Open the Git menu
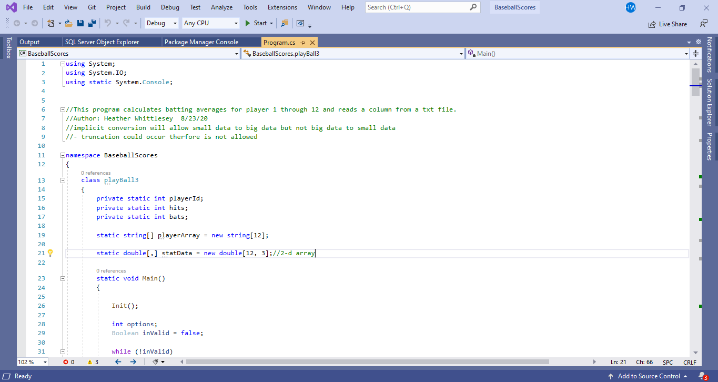 tap(92, 7)
